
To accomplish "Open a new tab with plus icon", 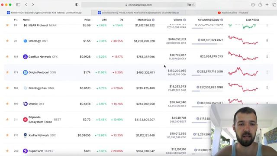I will pyautogui.click(x=267, y=5).
